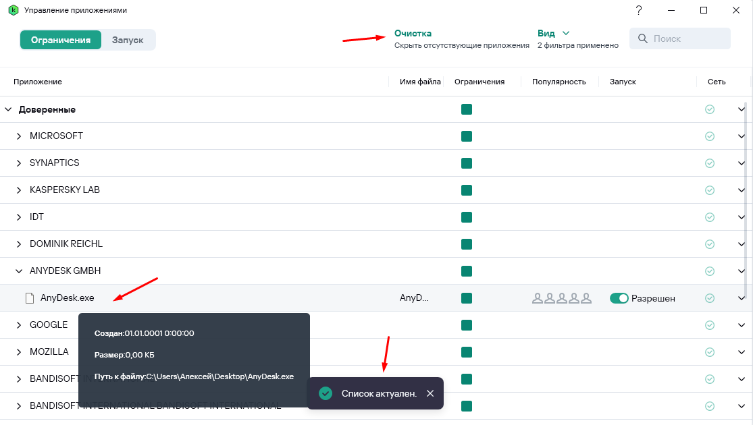The height and width of the screenshot is (425, 753).
Task: Click the restriction square for Доверенные
Action: [466, 109]
